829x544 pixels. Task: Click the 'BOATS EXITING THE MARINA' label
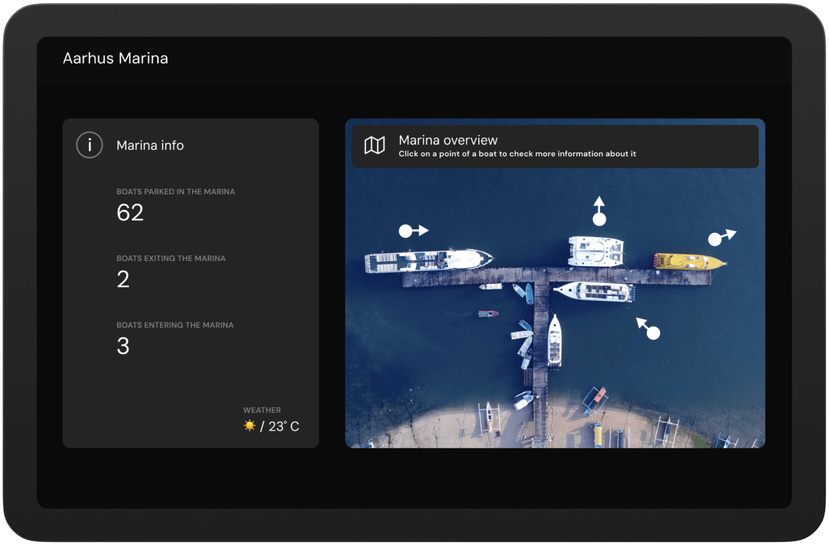171,258
